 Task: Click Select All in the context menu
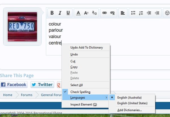pyautogui.click(x=76, y=85)
